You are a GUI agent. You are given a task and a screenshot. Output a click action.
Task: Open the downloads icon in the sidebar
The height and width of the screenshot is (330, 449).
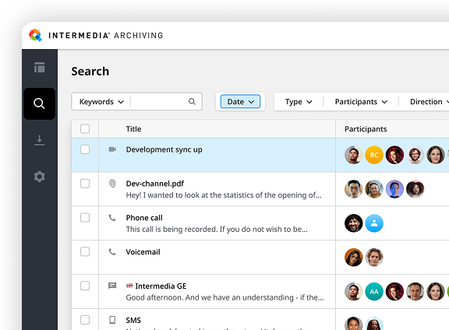coord(40,140)
